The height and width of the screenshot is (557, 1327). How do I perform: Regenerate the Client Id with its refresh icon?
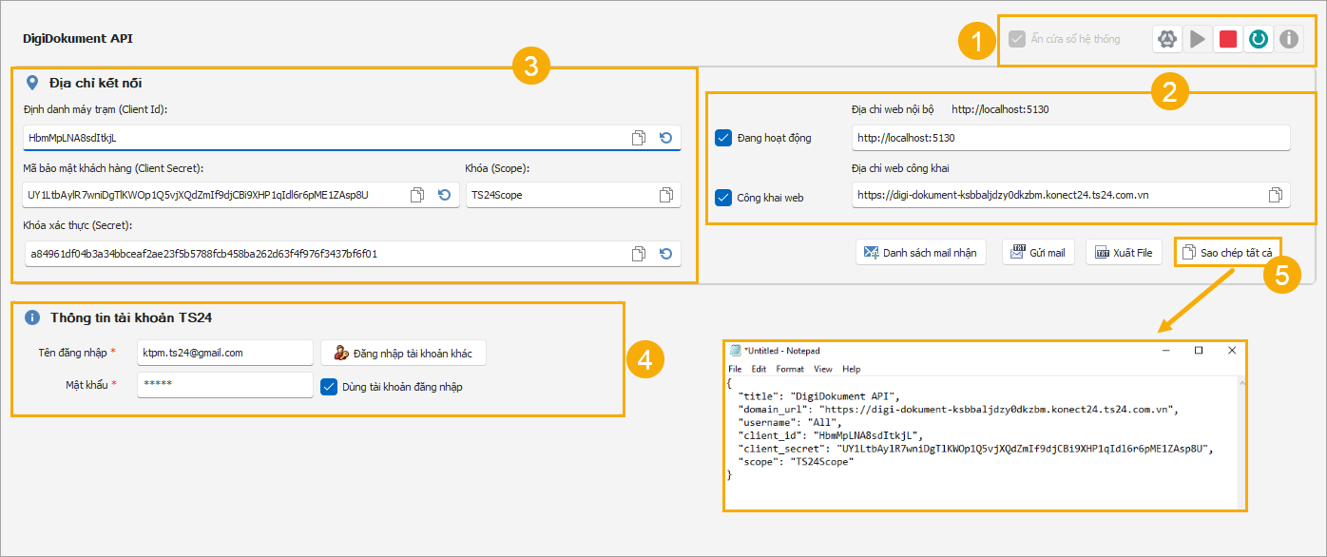pos(665,138)
